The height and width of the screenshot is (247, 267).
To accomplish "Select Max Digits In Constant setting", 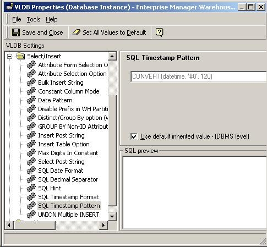I will point(68,153).
